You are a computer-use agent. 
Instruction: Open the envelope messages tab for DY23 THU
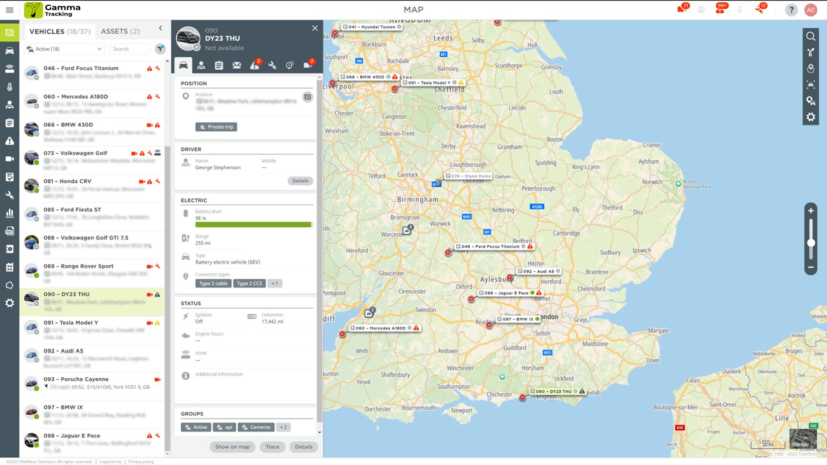point(236,65)
